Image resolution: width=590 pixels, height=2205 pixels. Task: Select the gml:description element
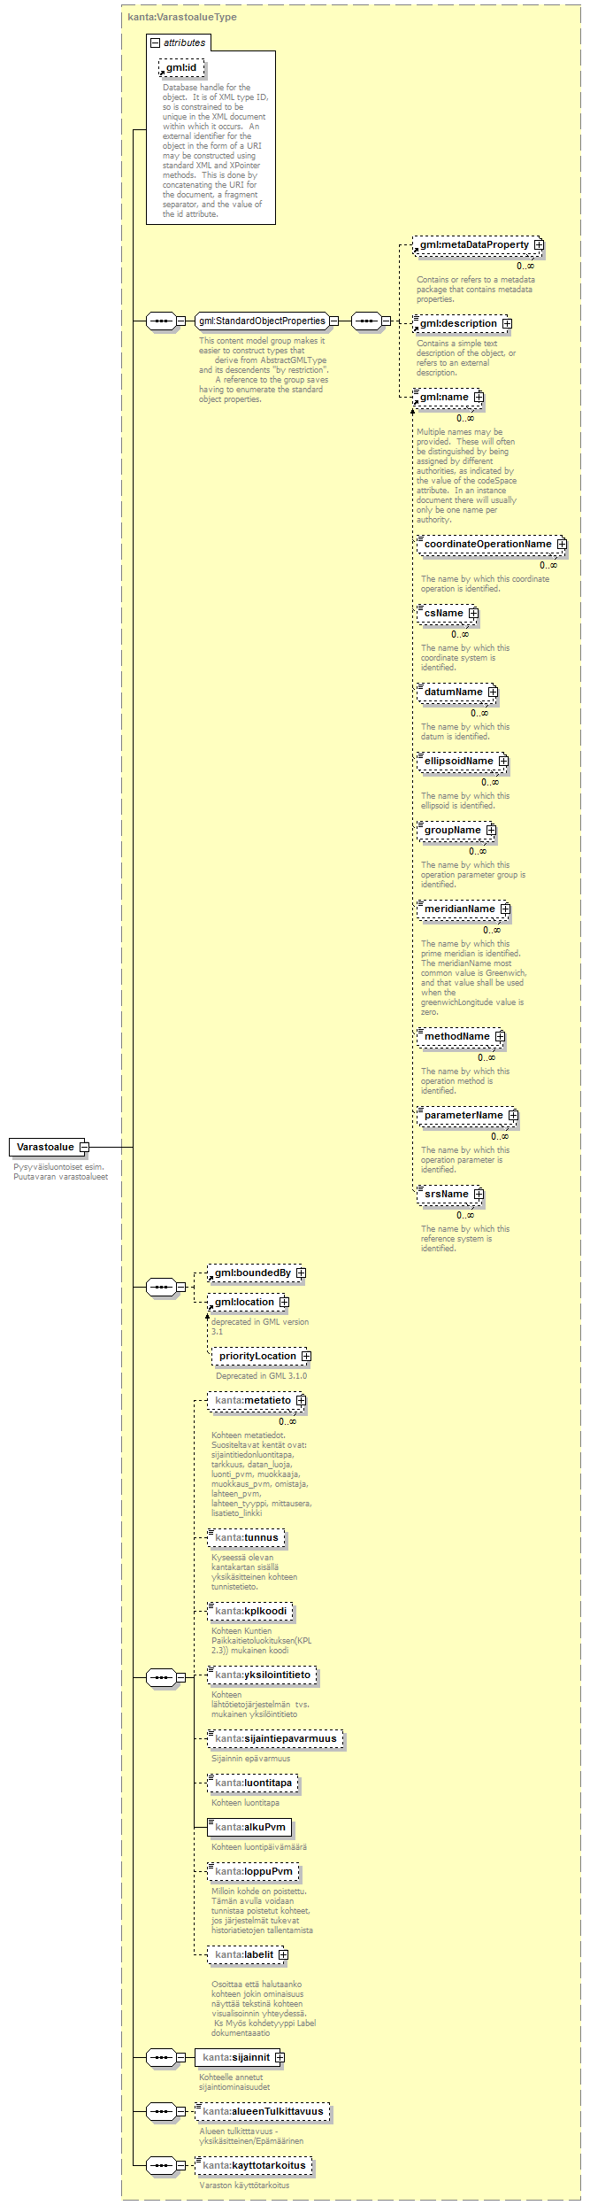coord(458,323)
